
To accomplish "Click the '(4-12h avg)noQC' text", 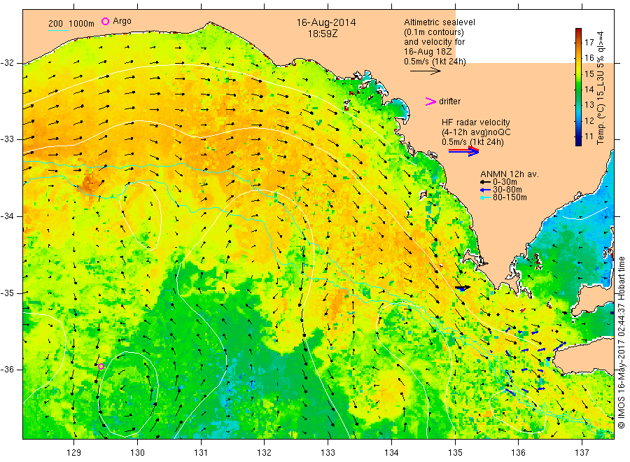I will pyautogui.click(x=476, y=132).
